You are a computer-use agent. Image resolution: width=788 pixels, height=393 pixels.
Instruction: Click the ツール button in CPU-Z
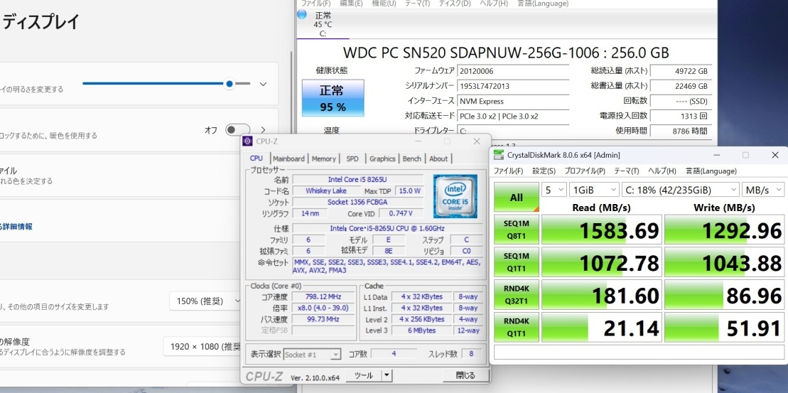tap(364, 375)
